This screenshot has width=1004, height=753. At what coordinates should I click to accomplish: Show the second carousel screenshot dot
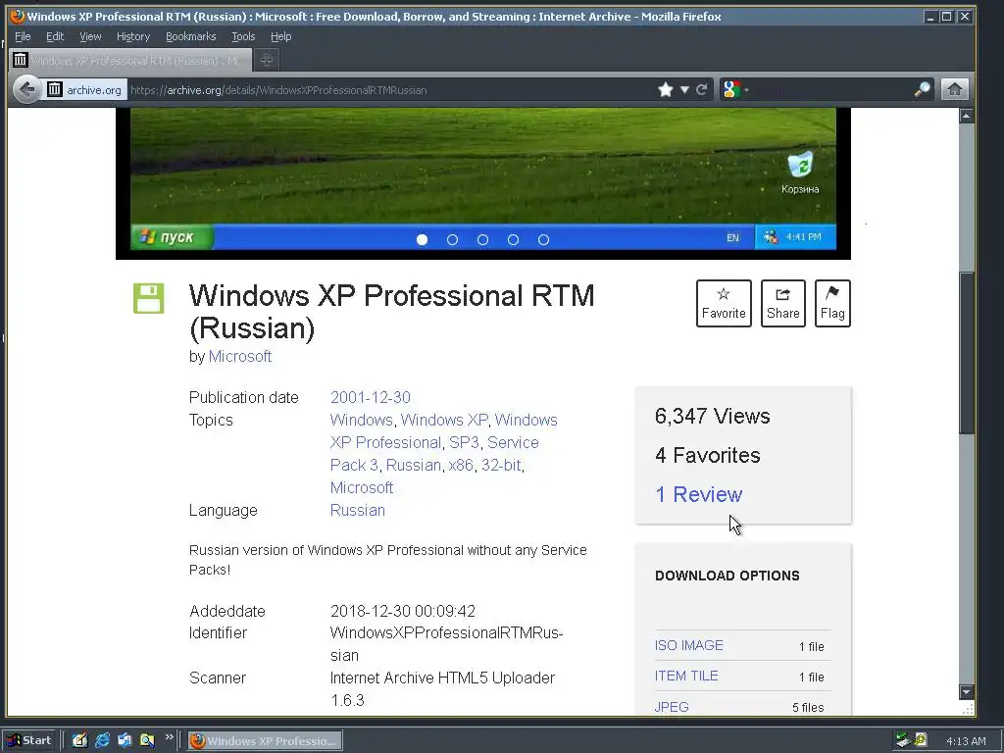click(x=452, y=239)
